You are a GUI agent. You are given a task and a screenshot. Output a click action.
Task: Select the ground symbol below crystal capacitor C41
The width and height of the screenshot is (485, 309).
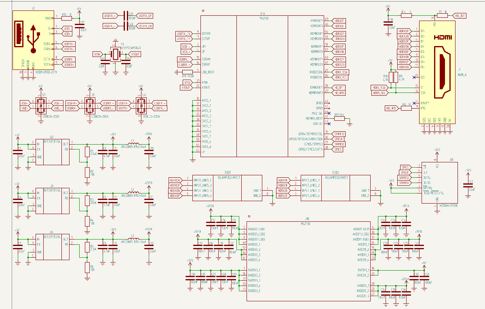click(x=106, y=74)
